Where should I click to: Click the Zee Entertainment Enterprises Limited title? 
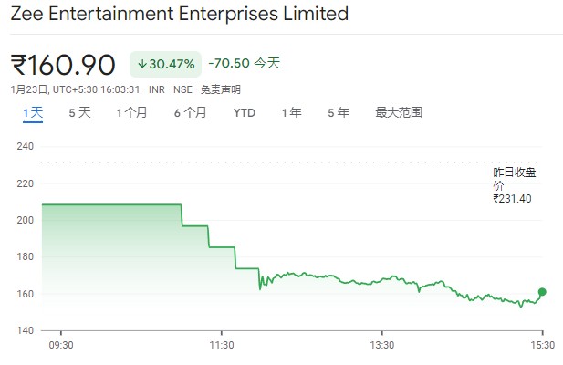point(180,14)
